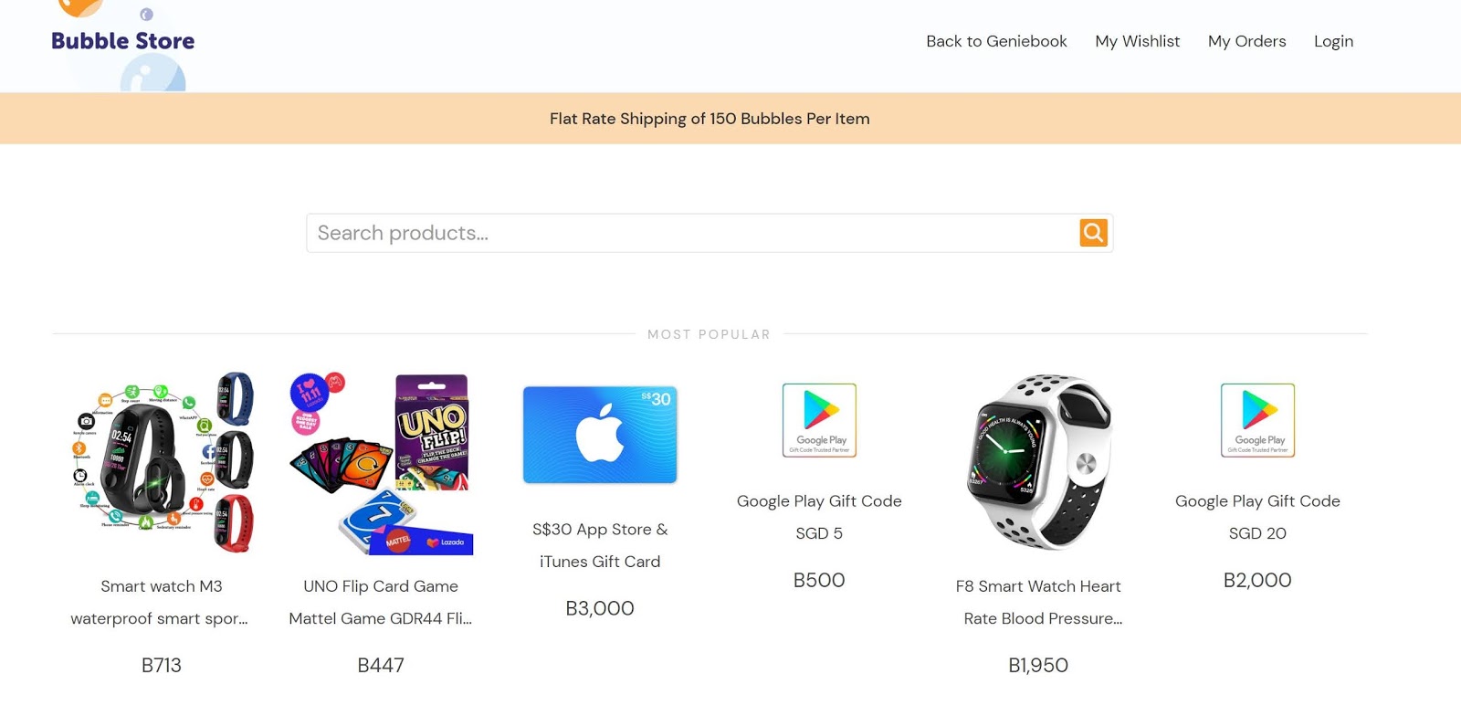Open My Wishlist page
1461x705 pixels.
[x=1137, y=41]
